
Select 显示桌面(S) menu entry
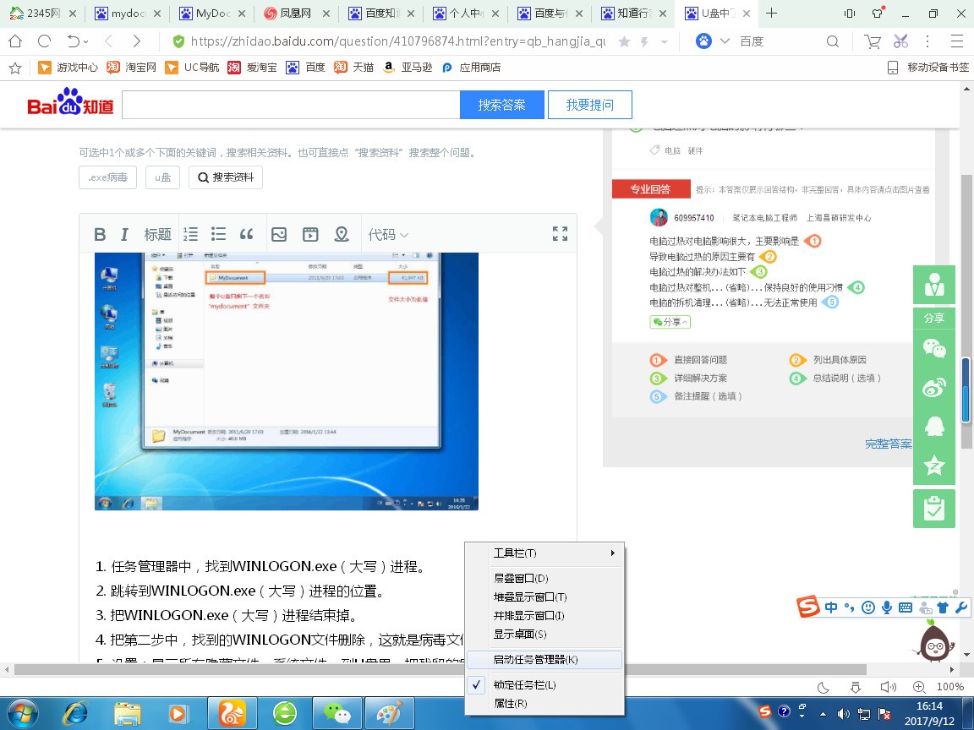point(544,634)
